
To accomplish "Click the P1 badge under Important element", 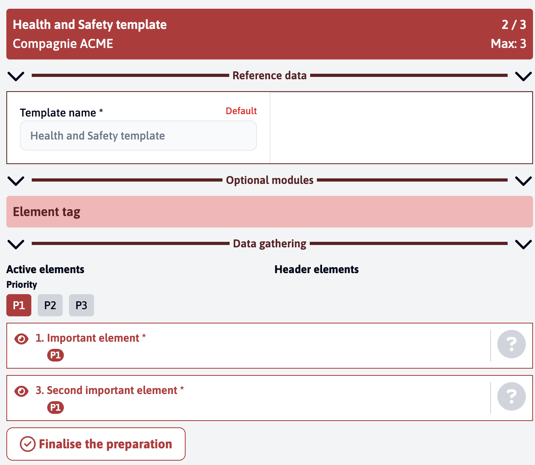I will (56, 355).
